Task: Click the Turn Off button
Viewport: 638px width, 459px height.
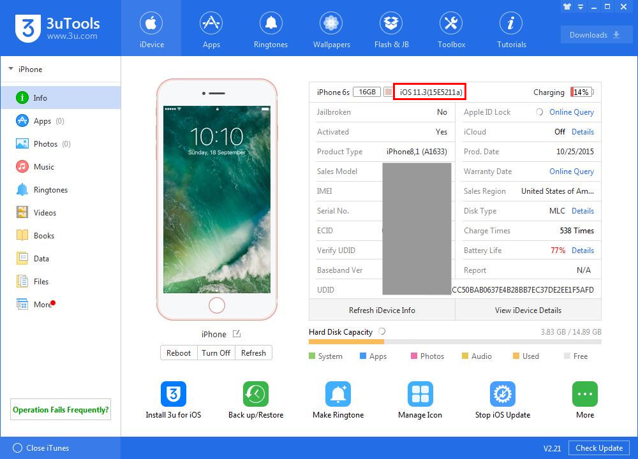Action: (x=216, y=353)
